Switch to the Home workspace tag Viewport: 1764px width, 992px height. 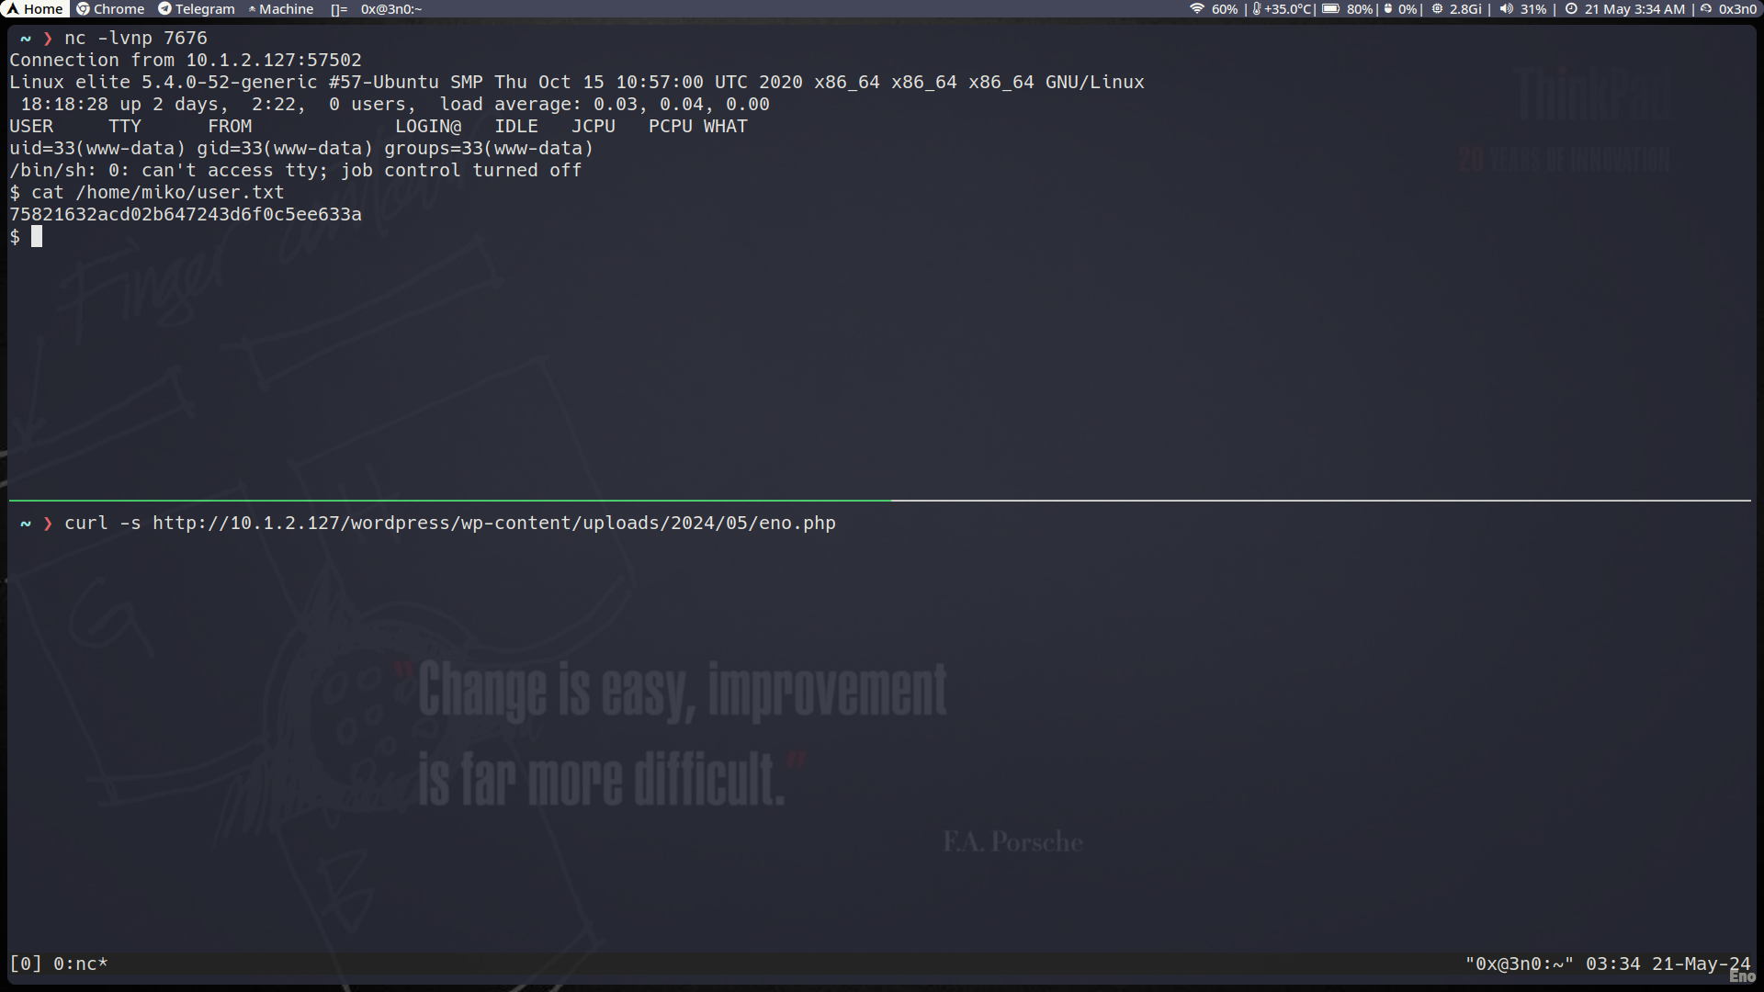tap(35, 8)
